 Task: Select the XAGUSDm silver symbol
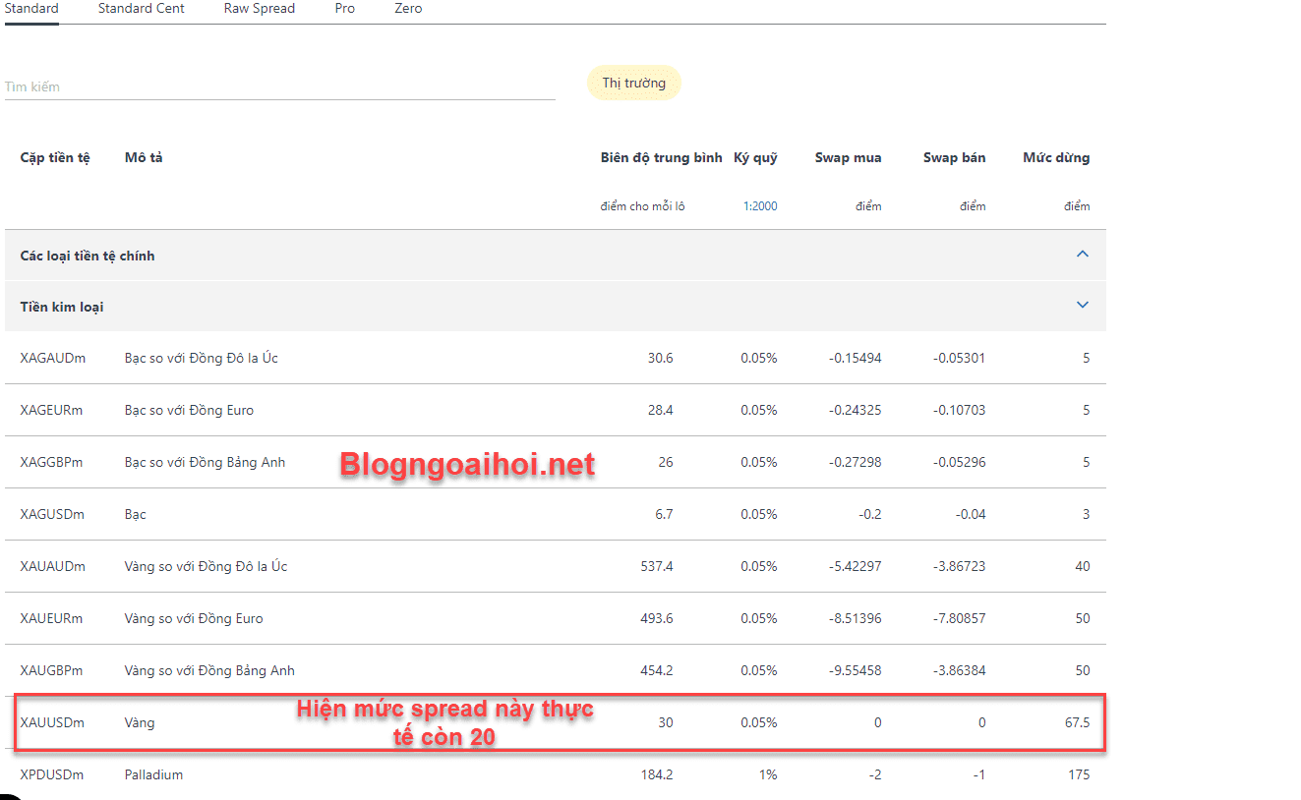[52, 514]
